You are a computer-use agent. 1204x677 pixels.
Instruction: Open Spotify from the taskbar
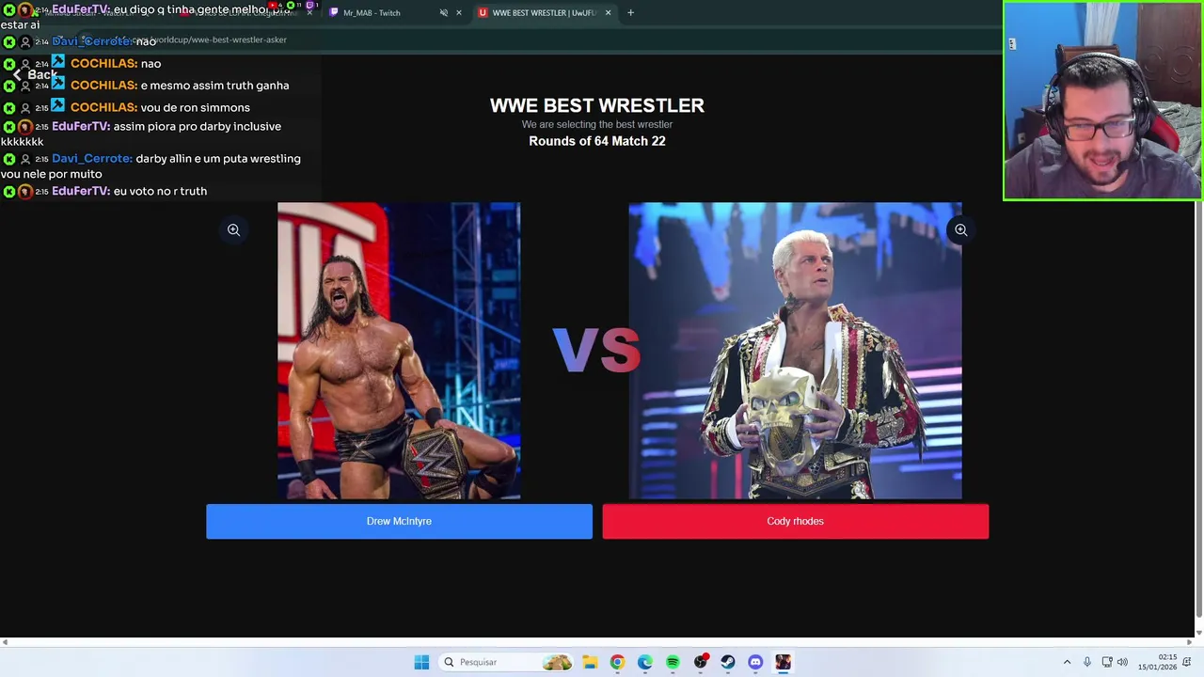tap(673, 662)
